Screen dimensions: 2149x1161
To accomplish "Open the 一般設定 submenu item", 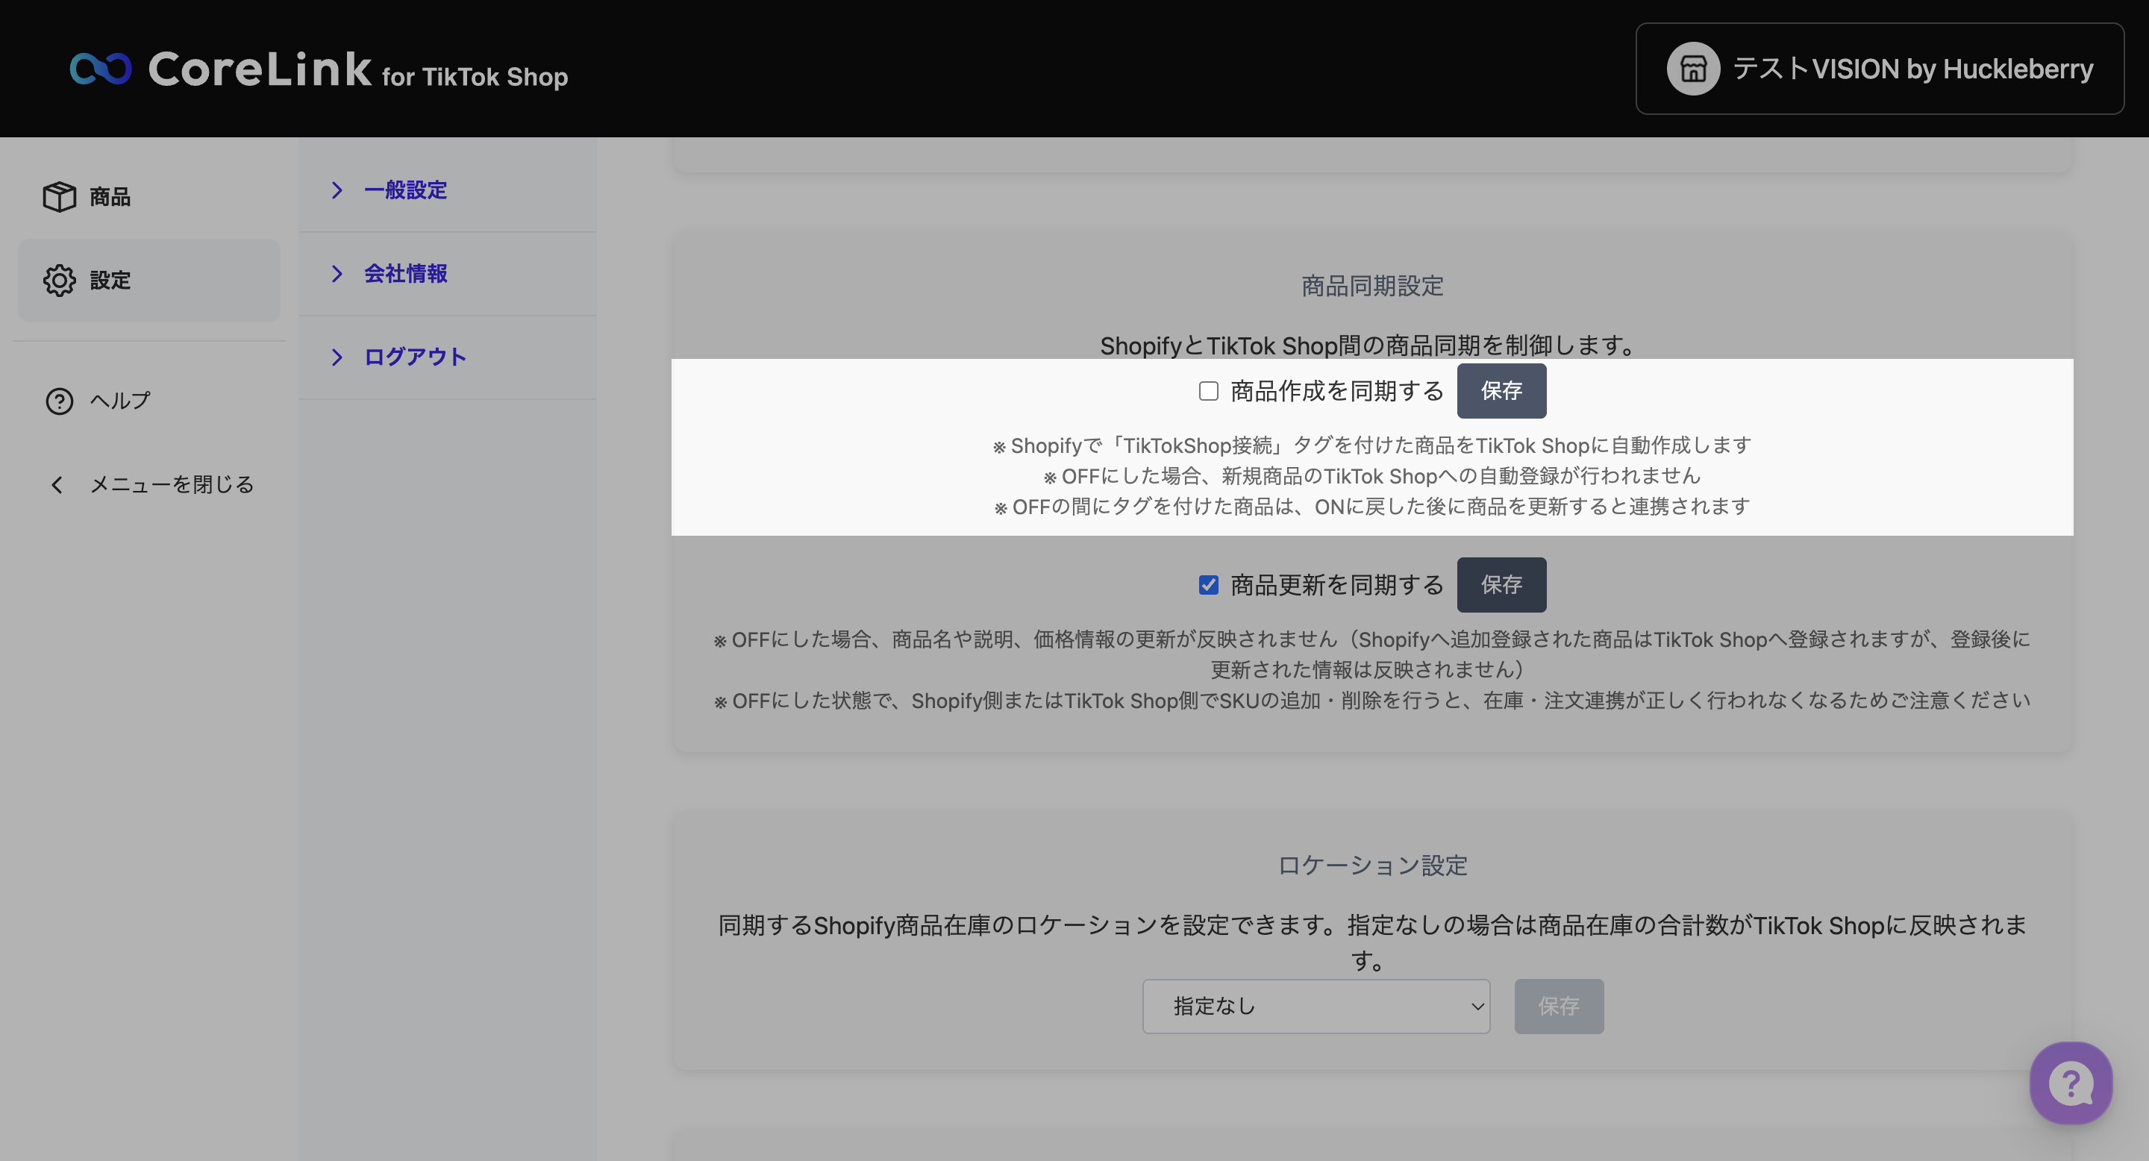I will click(405, 190).
